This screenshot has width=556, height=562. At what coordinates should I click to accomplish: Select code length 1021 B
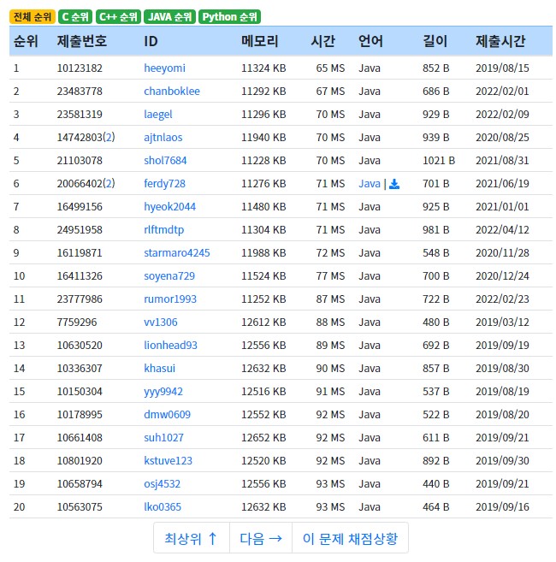pos(439,160)
